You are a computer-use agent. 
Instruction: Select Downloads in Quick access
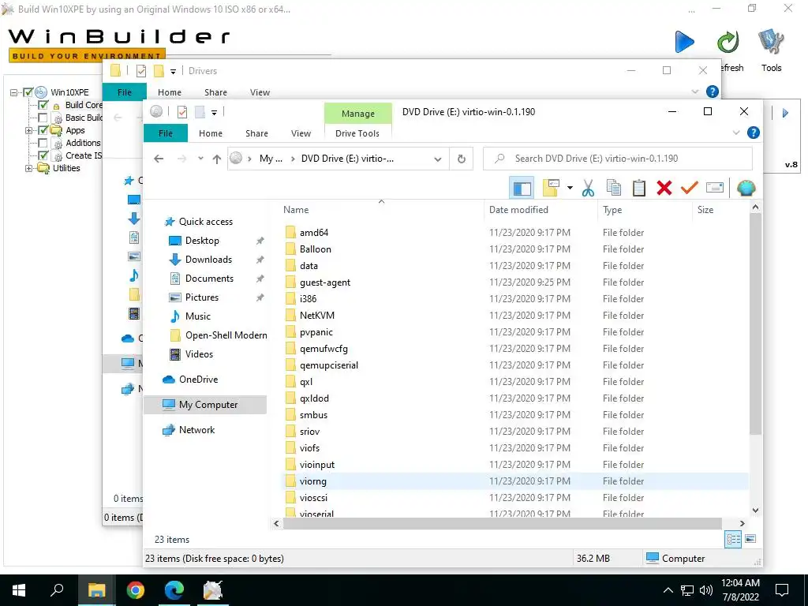[208, 259]
